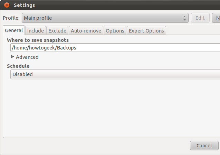The image size is (220, 155).
Task: Click the partially visible New profile button
Action: (216, 18)
